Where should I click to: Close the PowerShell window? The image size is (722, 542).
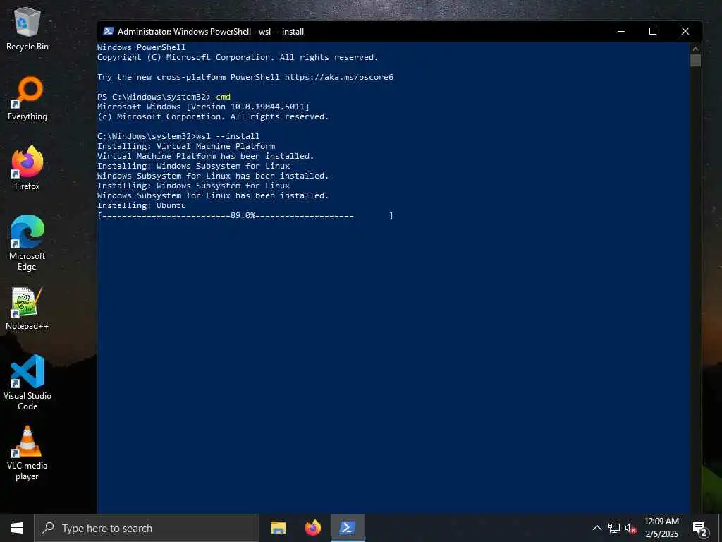[x=685, y=31]
